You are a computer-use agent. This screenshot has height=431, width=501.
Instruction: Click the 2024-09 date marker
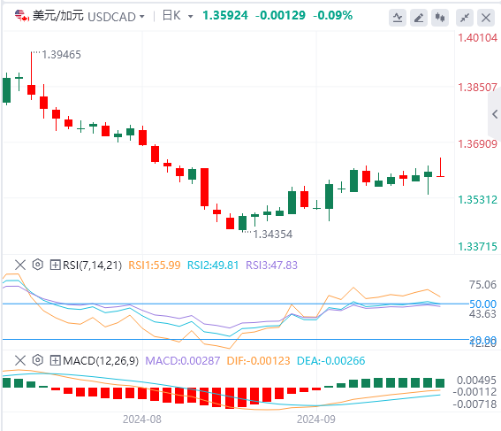point(316,419)
